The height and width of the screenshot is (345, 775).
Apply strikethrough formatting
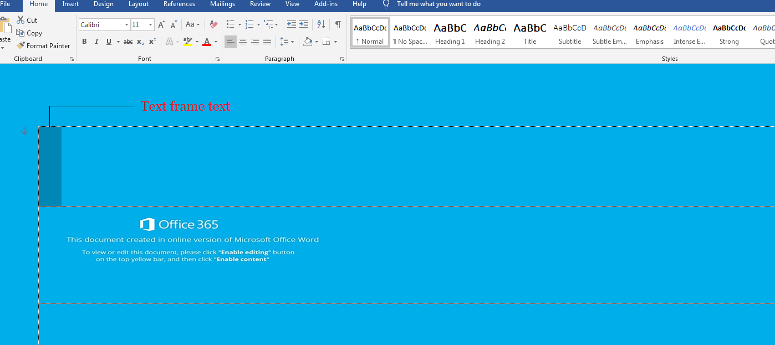click(x=128, y=42)
